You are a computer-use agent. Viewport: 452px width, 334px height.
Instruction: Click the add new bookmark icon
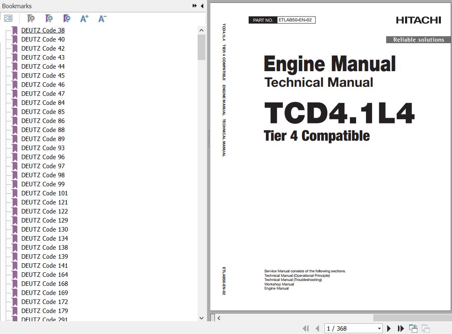click(x=49, y=19)
